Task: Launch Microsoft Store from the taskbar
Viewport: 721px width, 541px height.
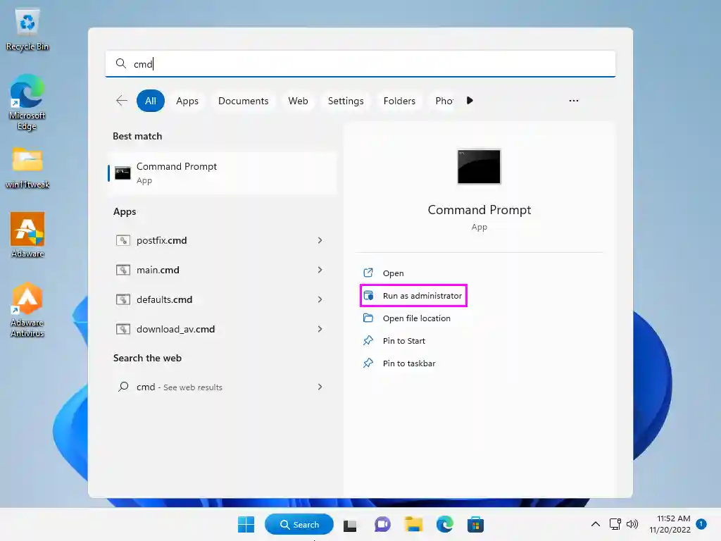Action: pos(475,524)
